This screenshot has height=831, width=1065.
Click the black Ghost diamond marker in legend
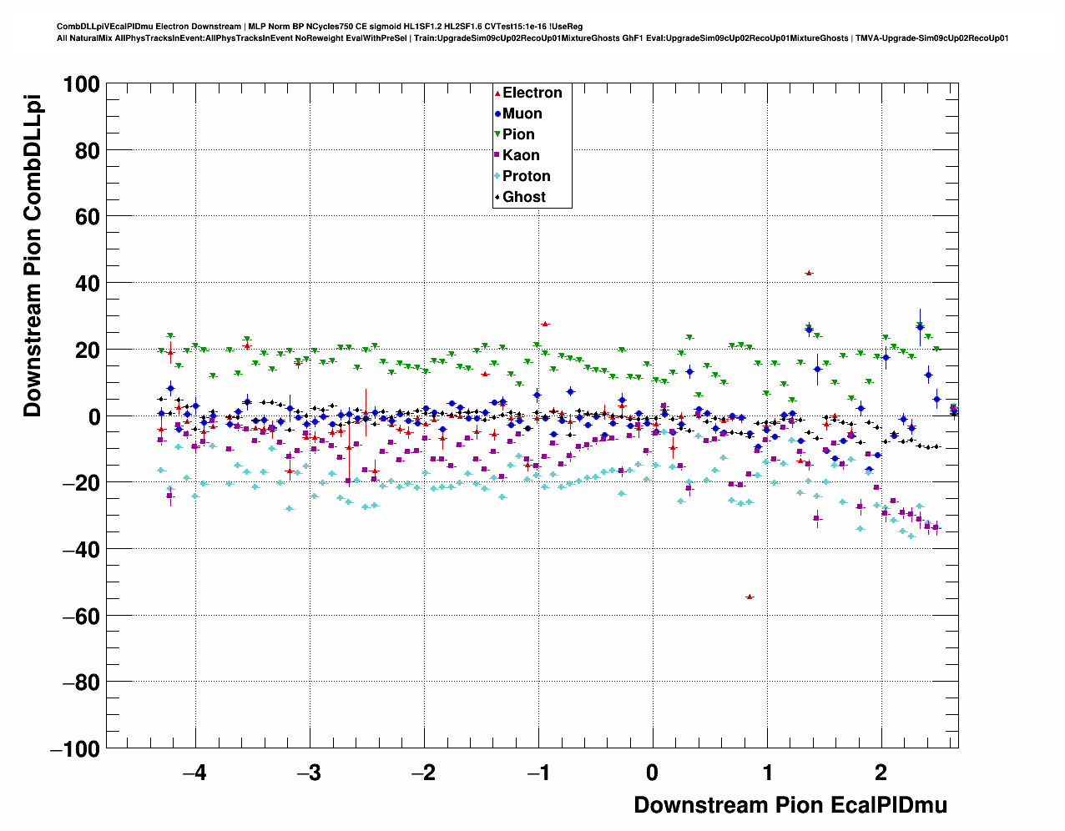tap(497, 197)
